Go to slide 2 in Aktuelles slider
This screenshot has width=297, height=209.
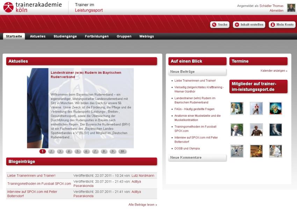[x=51, y=151]
